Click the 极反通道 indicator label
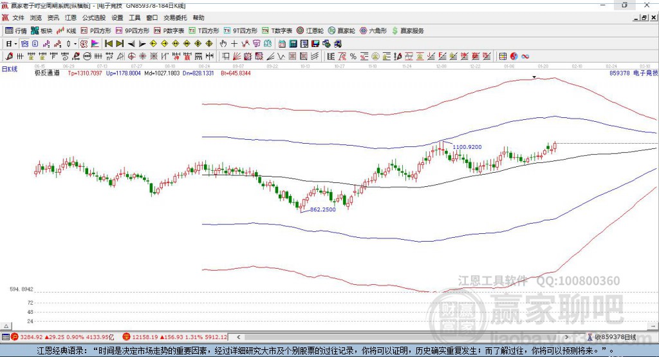659x357 pixels. coord(47,73)
